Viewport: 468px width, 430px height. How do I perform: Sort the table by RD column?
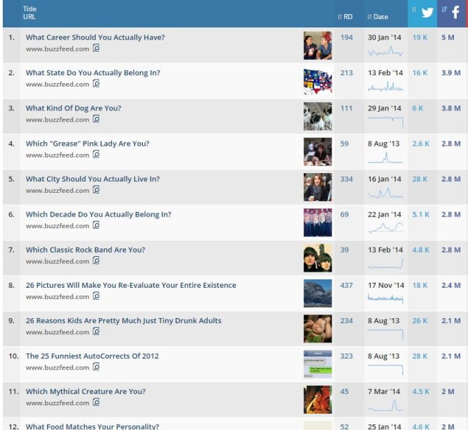[346, 17]
